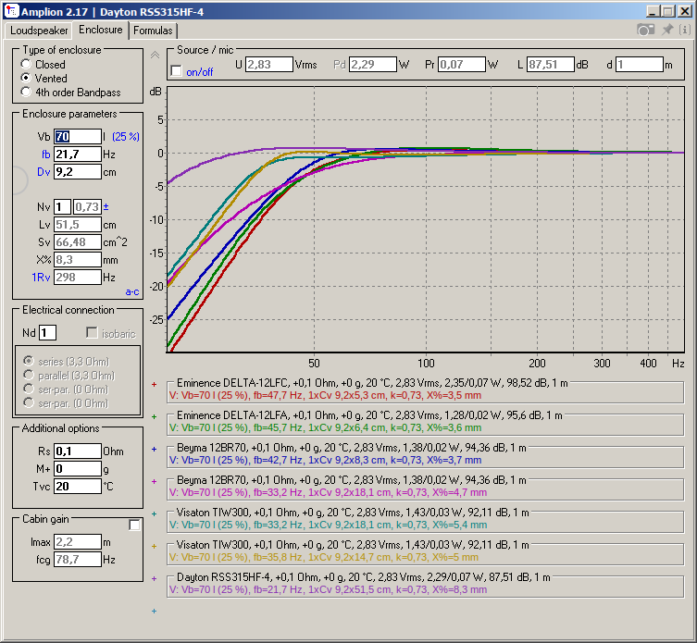Switch to the Loudspeaker tab
The image size is (697, 643).
pyautogui.click(x=39, y=31)
